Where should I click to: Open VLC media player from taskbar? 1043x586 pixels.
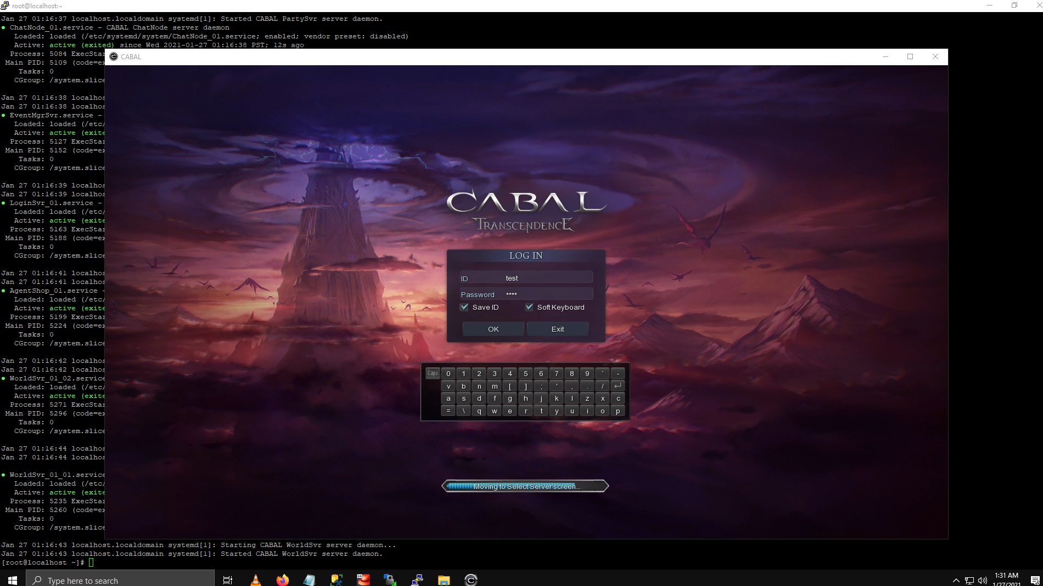pos(255,579)
